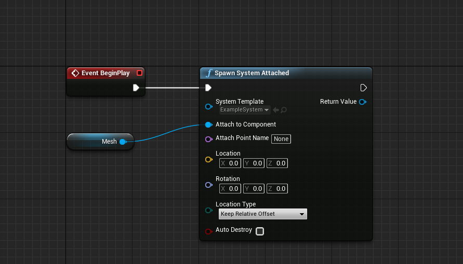Click the red delegate pin on Event BeginPlay
This screenshot has width=463, height=264.
pos(140,73)
